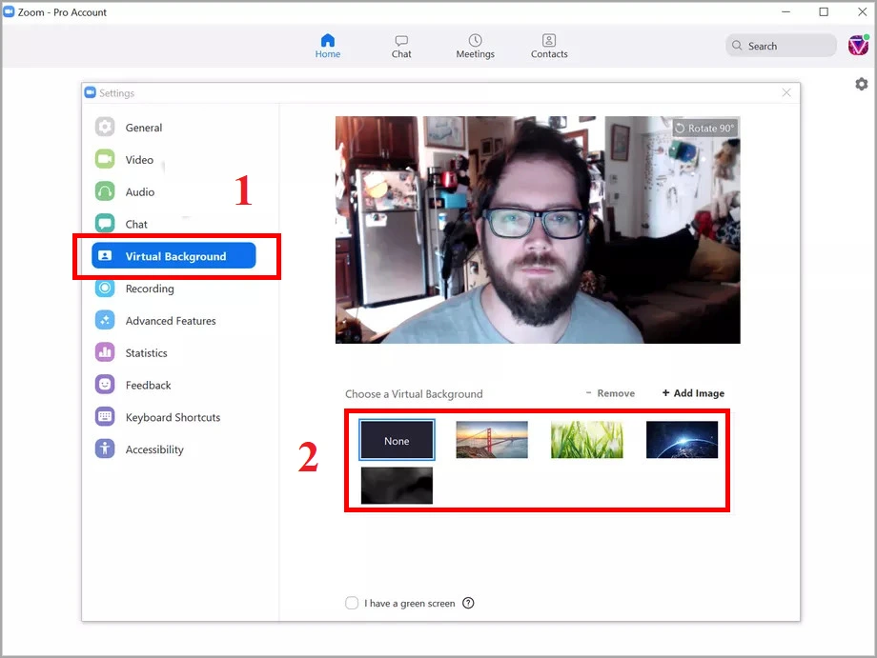
Task: Open the Chat section from the top bar
Action: [x=401, y=45]
